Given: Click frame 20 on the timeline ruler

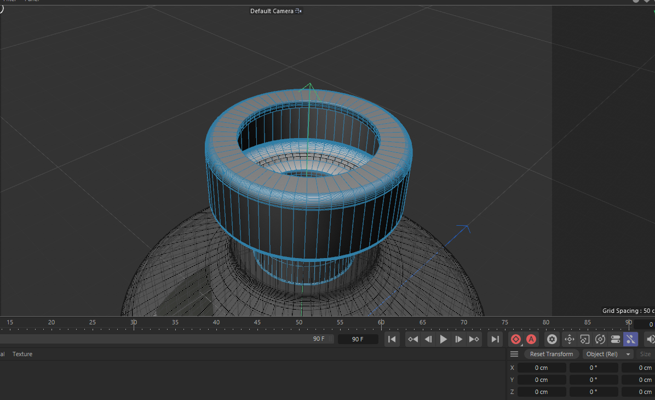Looking at the screenshot, I should [51, 323].
